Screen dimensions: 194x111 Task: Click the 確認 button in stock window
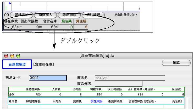pos(176,63)
